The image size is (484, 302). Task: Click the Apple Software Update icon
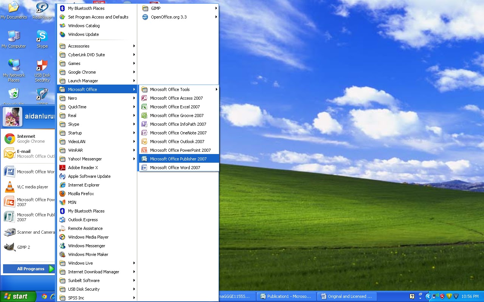pyautogui.click(x=62, y=176)
